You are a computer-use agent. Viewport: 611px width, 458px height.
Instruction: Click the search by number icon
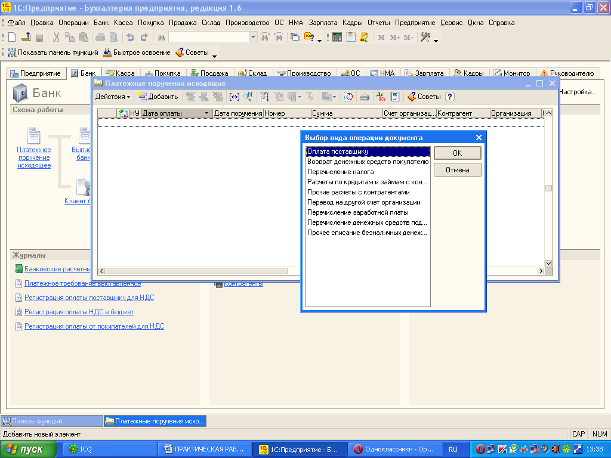[x=248, y=97]
